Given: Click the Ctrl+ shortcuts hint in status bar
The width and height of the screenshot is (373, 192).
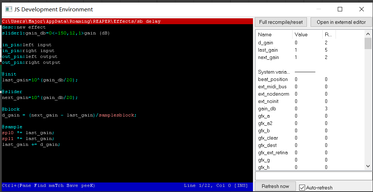Looking at the screenshot, I should [x=48, y=186].
